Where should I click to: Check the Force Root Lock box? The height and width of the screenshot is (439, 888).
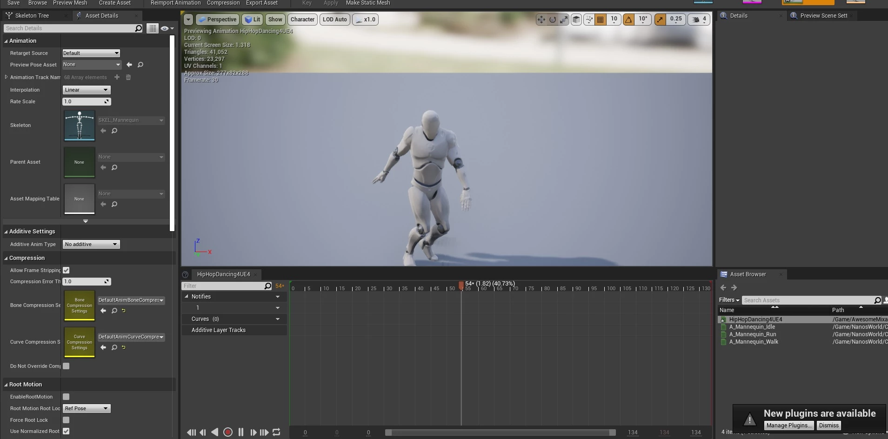66,420
